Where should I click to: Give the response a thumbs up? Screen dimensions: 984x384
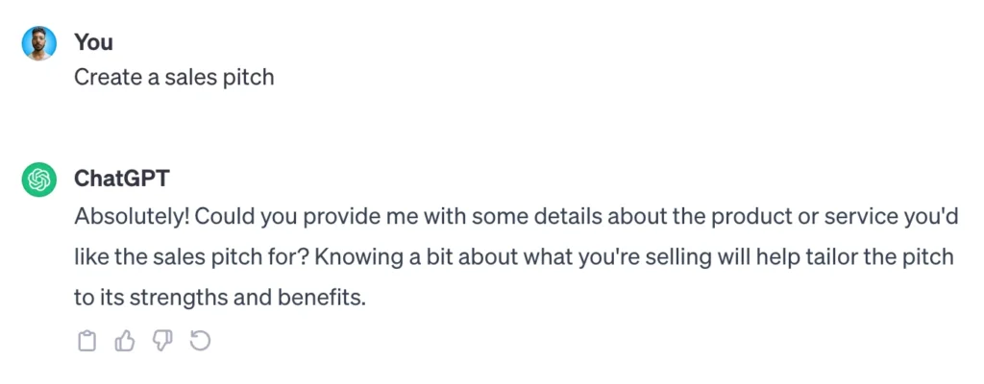pos(124,341)
